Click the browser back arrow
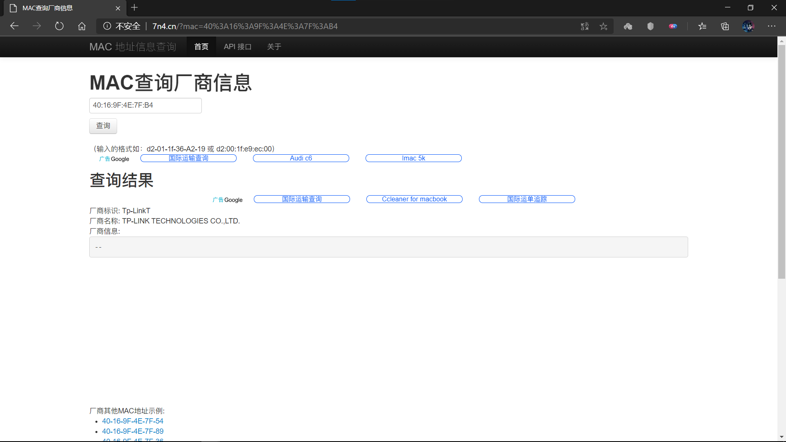The height and width of the screenshot is (442, 786). (14, 26)
